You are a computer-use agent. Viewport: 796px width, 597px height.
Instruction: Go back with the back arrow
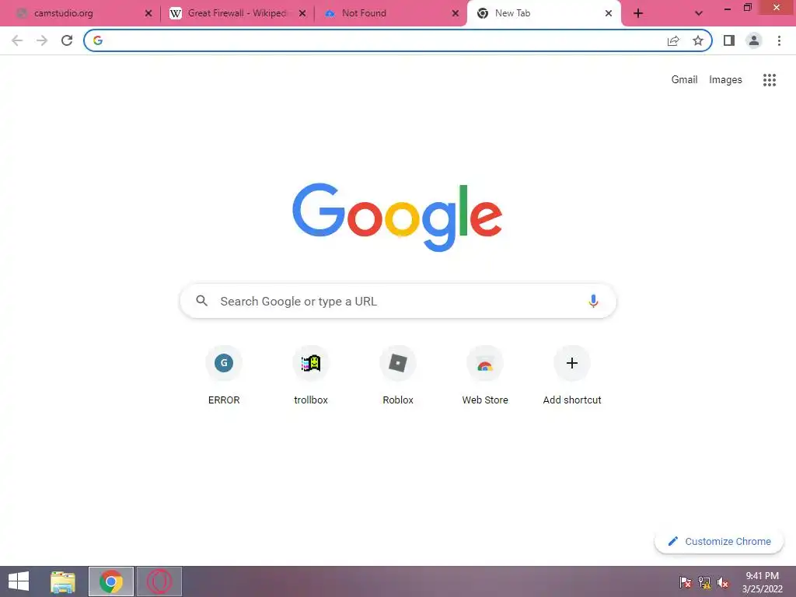point(17,40)
